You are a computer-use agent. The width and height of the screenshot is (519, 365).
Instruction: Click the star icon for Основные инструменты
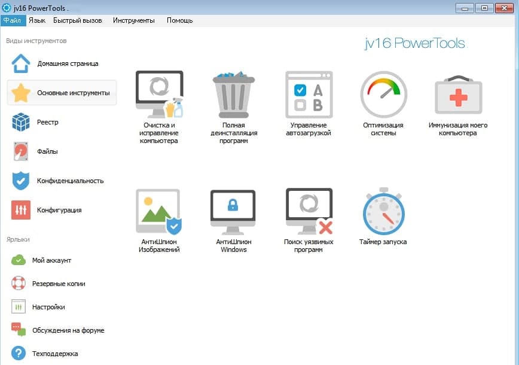[x=20, y=93]
